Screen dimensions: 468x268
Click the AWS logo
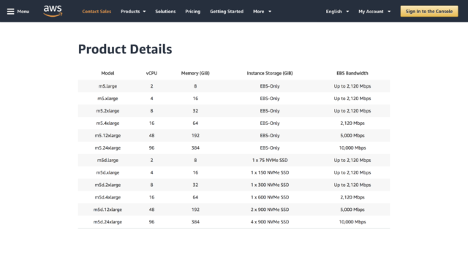click(53, 11)
